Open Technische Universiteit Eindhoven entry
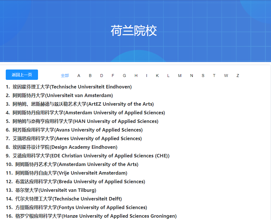 72,87
